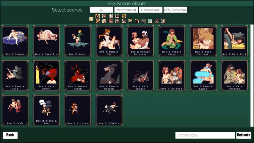Filter scenes by Homosexual
Screen dimensions: 254x143
(x=150, y=10)
